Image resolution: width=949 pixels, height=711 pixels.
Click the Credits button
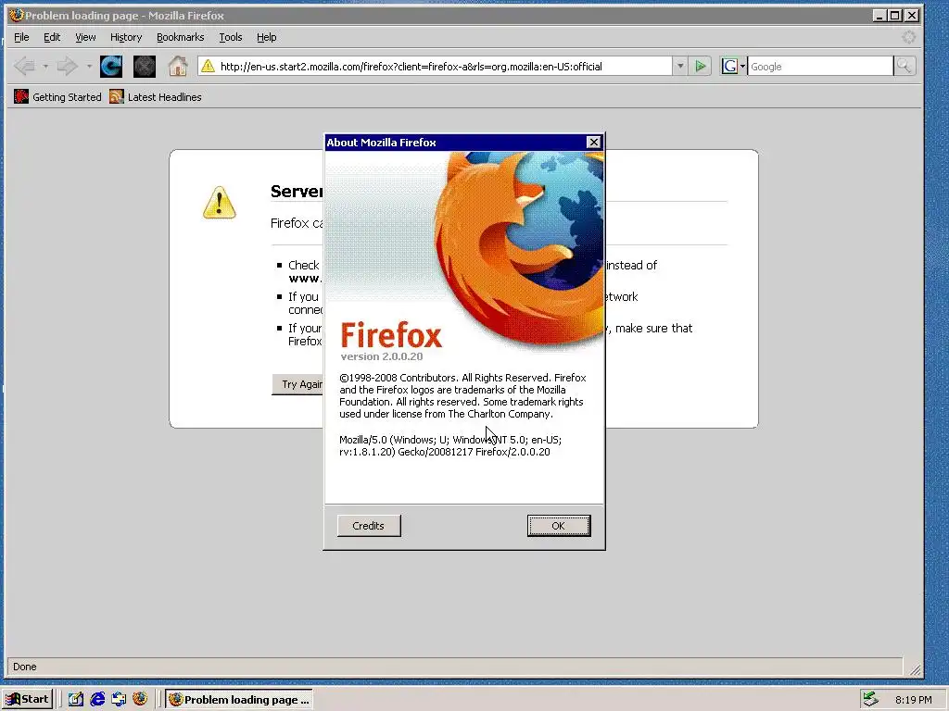coord(369,526)
